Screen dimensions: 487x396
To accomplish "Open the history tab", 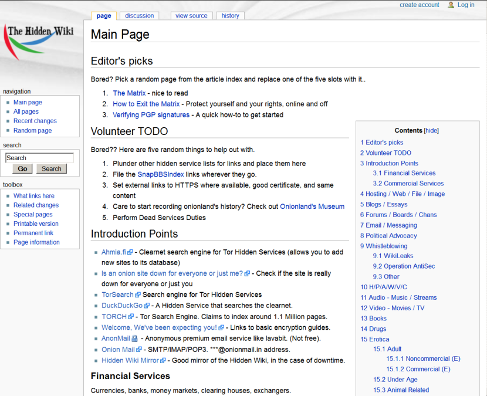I will coord(230,16).
